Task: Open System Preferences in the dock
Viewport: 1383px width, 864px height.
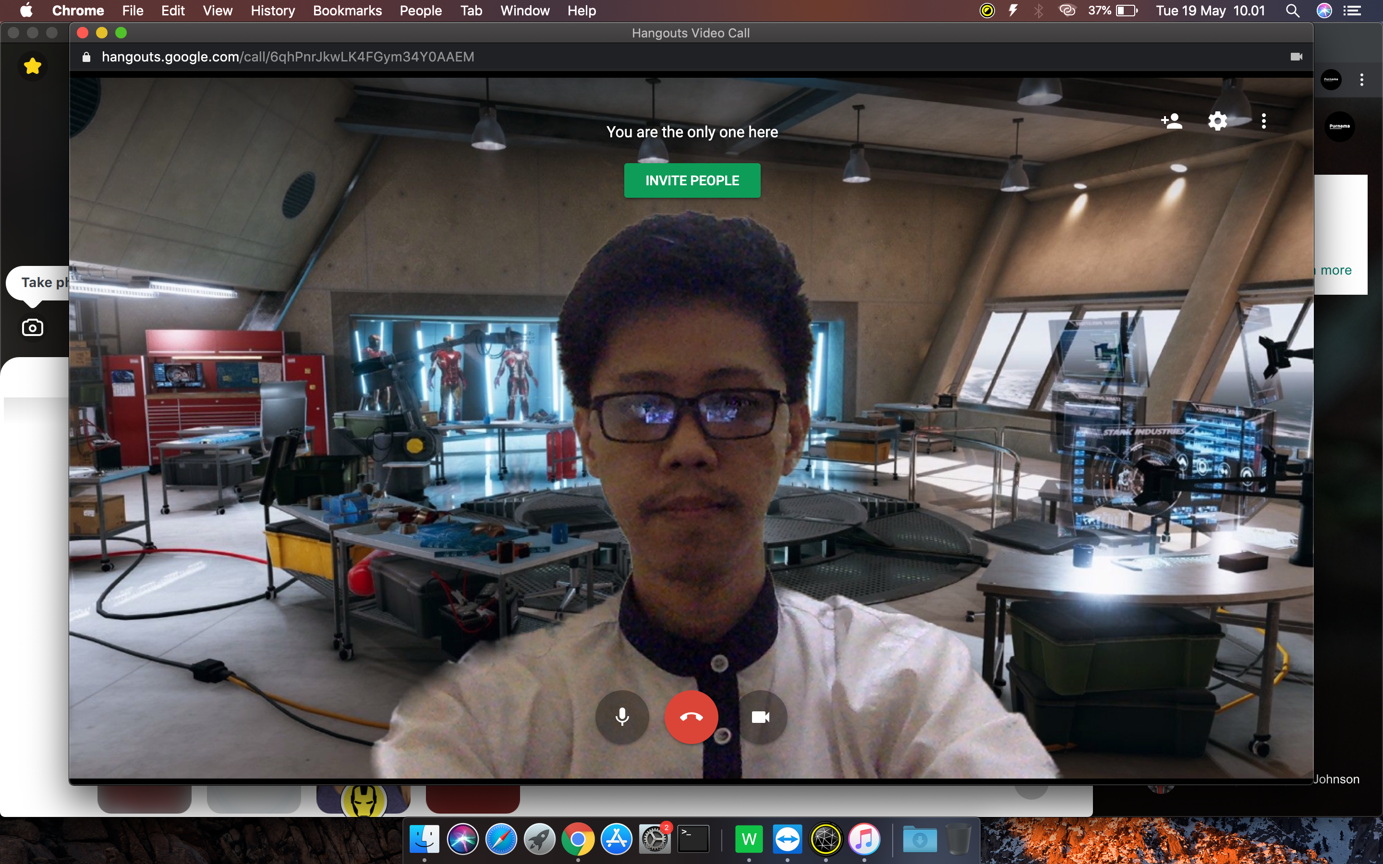Action: [655, 839]
